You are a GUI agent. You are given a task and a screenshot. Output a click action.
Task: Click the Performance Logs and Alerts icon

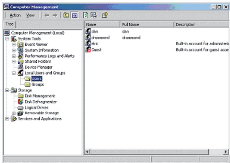20,56
